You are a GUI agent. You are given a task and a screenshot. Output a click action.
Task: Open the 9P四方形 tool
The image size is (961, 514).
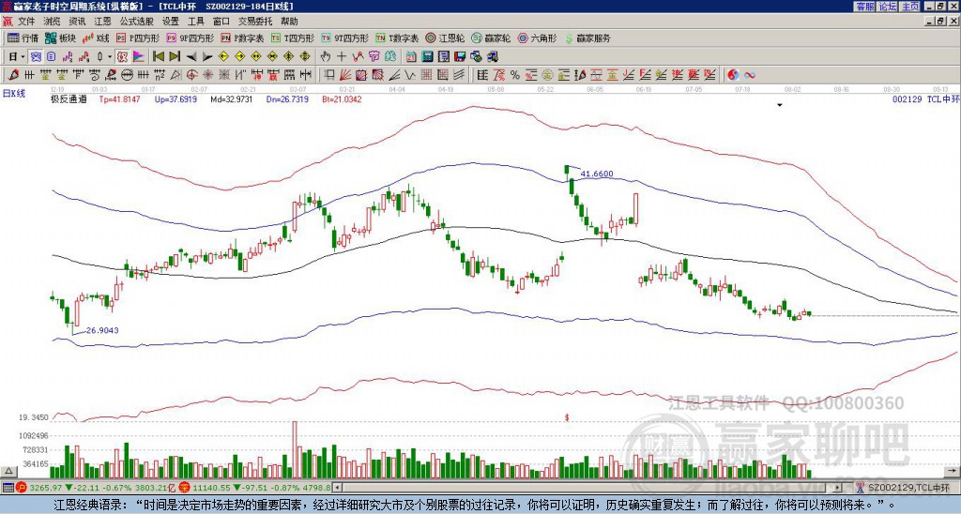pyautogui.click(x=190, y=38)
